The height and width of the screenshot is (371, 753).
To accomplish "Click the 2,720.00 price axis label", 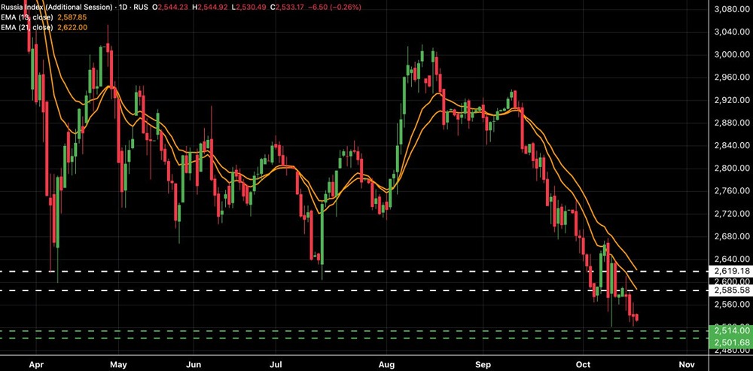I will 733,213.
